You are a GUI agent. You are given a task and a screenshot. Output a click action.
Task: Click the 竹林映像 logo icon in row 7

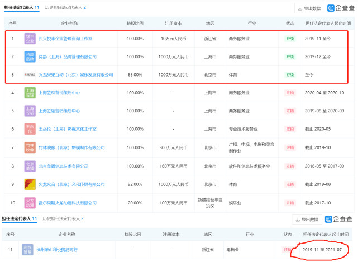(x=30, y=147)
